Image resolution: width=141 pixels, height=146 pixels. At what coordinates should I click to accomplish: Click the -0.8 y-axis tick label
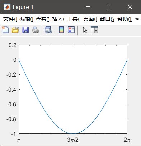click(11, 119)
